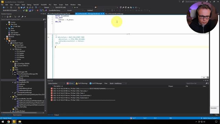220x124 pixels.
Task: Click the green TwinCAT Run Mode icon
Action: 26,10
